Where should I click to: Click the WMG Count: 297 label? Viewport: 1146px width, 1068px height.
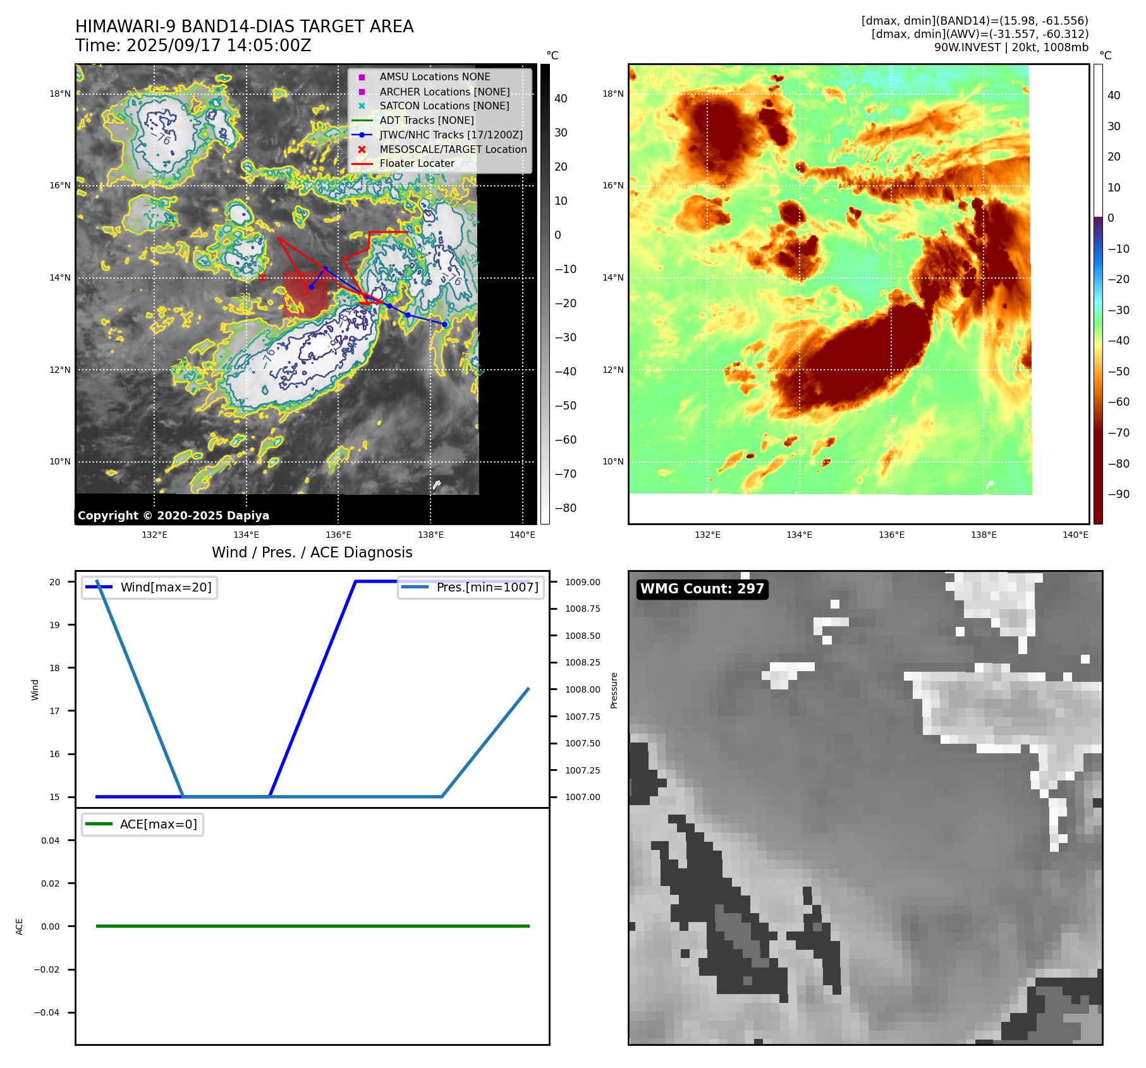tap(702, 589)
